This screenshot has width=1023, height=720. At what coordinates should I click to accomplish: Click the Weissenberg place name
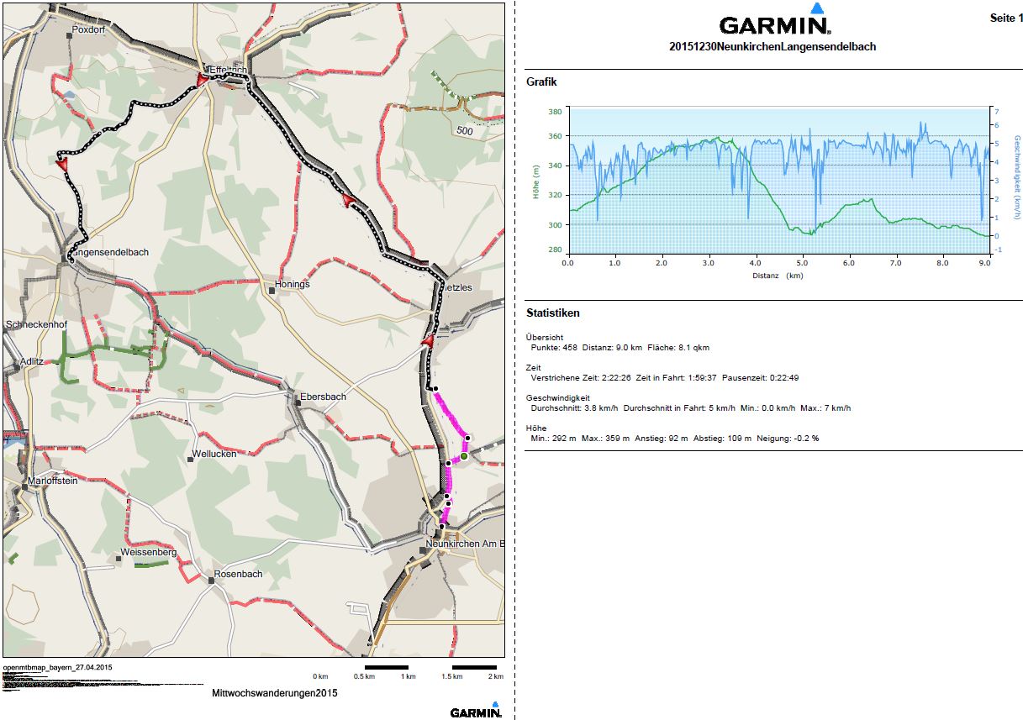tap(149, 553)
